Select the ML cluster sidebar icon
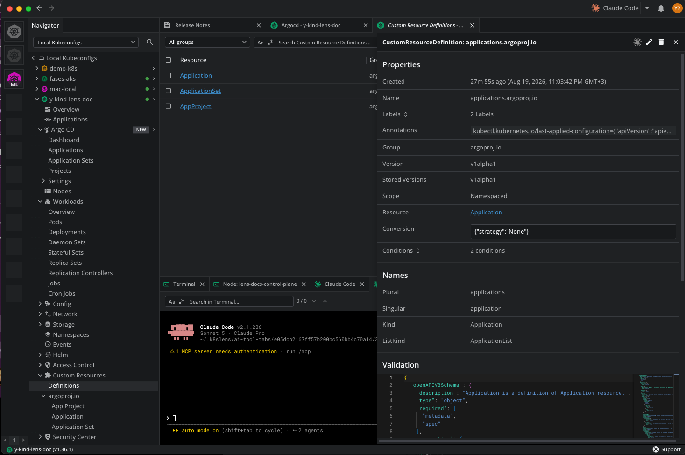 point(14,79)
